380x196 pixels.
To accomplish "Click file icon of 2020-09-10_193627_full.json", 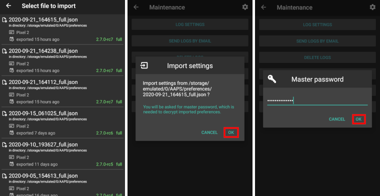I will tap(4, 145).
